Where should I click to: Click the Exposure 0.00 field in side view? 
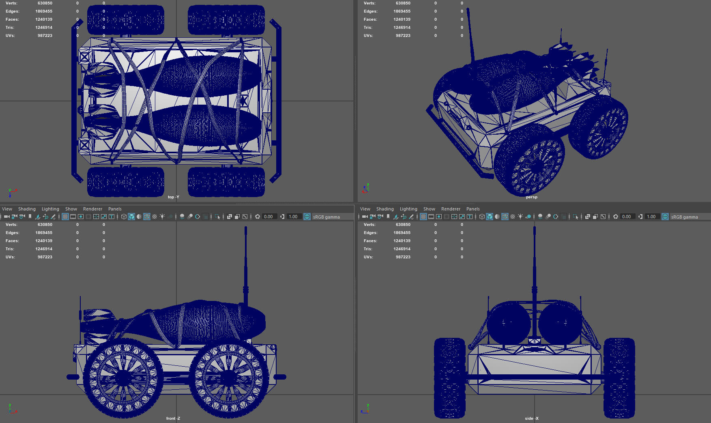click(627, 217)
